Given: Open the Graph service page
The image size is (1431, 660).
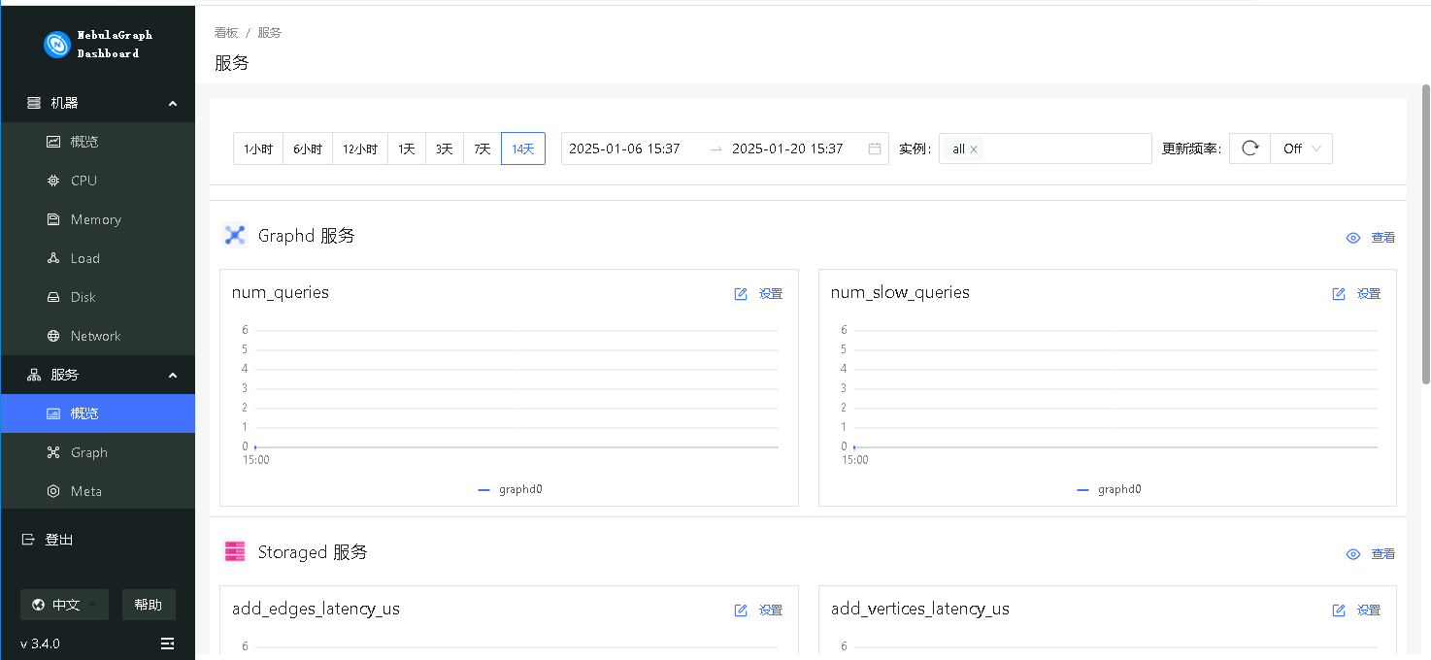Looking at the screenshot, I should [x=97, y=452].
